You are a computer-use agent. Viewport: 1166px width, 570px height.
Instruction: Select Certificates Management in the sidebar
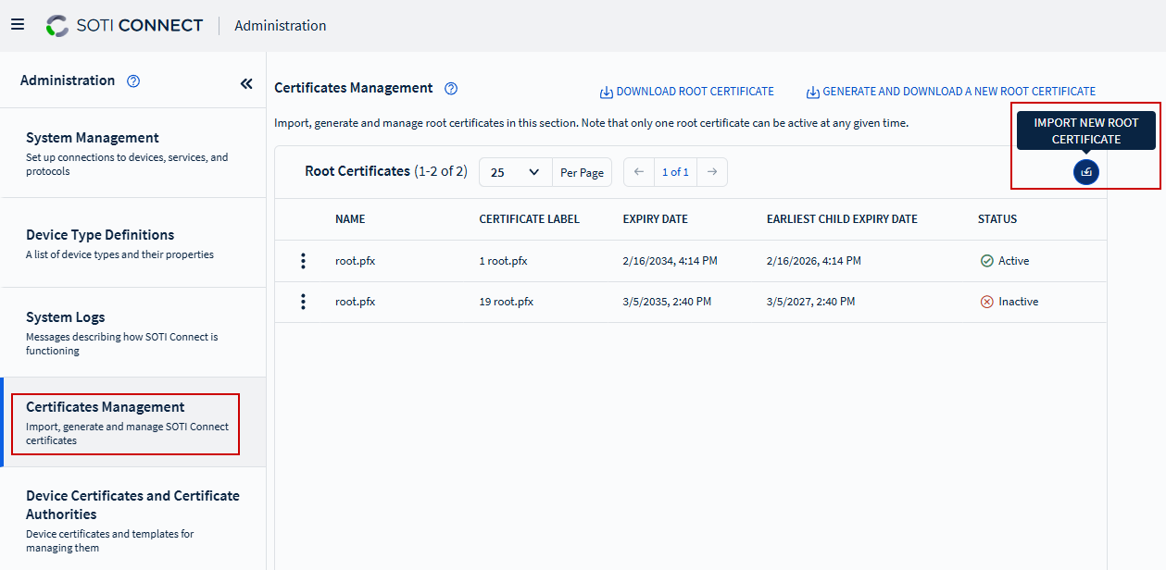[x=106, y=406]
